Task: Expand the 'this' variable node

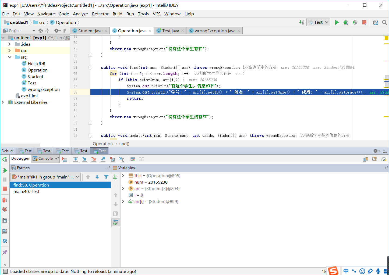Action: [x=123, y=176]
